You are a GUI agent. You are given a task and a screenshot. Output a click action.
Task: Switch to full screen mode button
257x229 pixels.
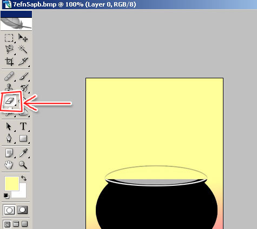(24, 224)
